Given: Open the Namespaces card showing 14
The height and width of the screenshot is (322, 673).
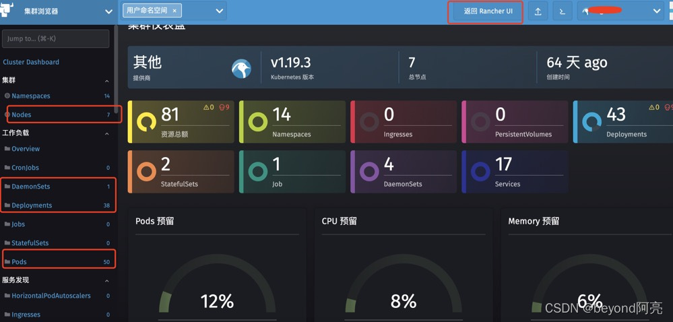Looking at the screenshot, I should (x=292, y=122).
